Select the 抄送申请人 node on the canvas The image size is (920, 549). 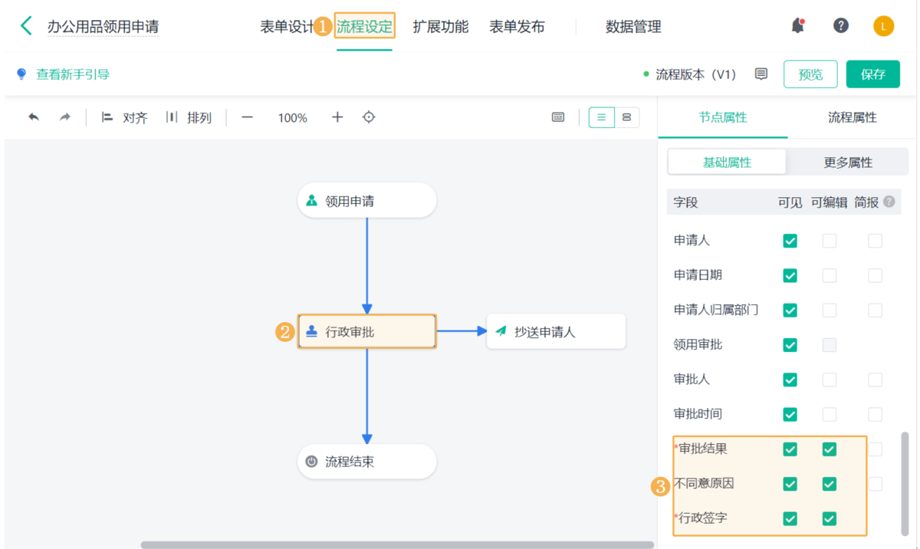coord(556,331)
